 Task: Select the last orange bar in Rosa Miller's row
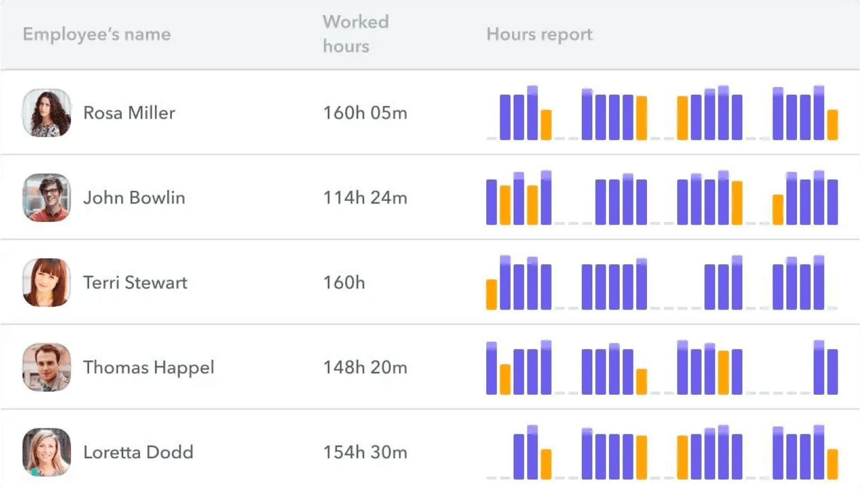832,125
